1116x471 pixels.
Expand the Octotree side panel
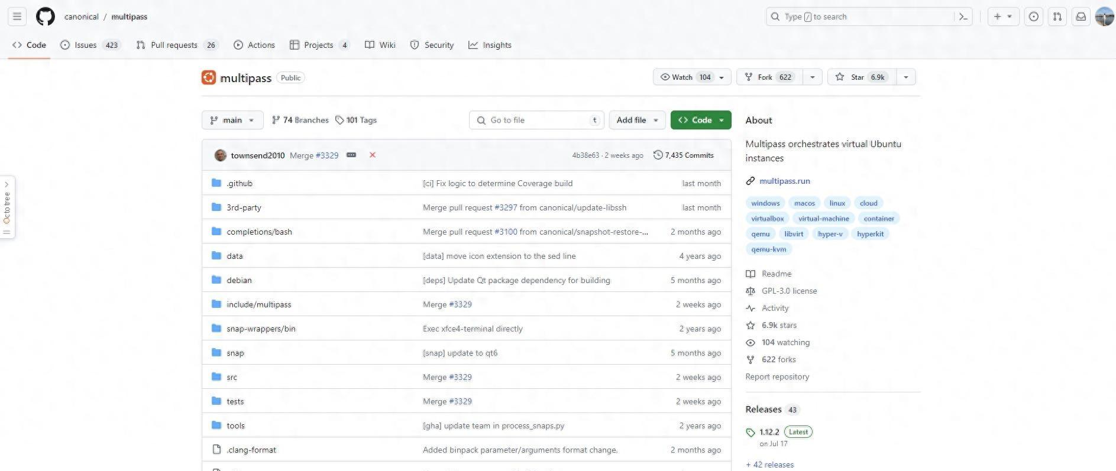[x=7, y=207]
